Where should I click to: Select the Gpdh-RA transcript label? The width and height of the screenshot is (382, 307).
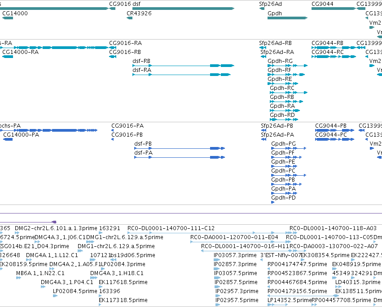coord(282,106)
